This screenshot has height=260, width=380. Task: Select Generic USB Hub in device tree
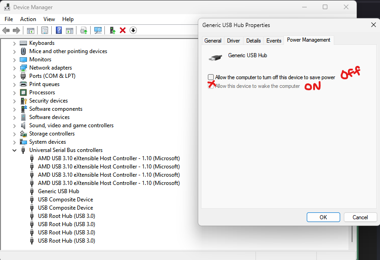(59, 191)
